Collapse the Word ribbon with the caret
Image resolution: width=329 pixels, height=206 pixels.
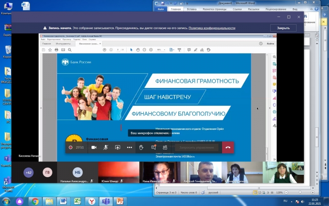tap(312, 9)
